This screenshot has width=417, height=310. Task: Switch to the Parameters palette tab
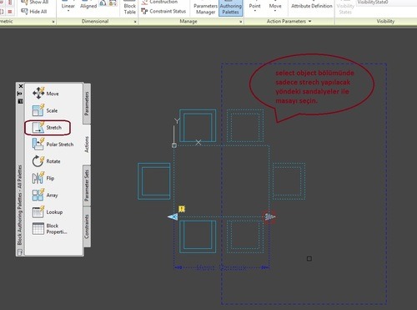click(87, 104)
